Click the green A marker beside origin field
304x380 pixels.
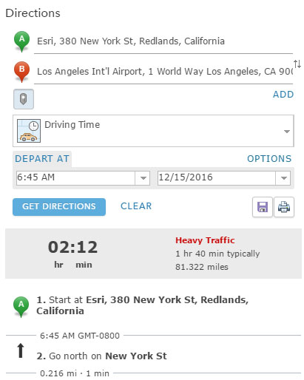click(x=21, y=41)
